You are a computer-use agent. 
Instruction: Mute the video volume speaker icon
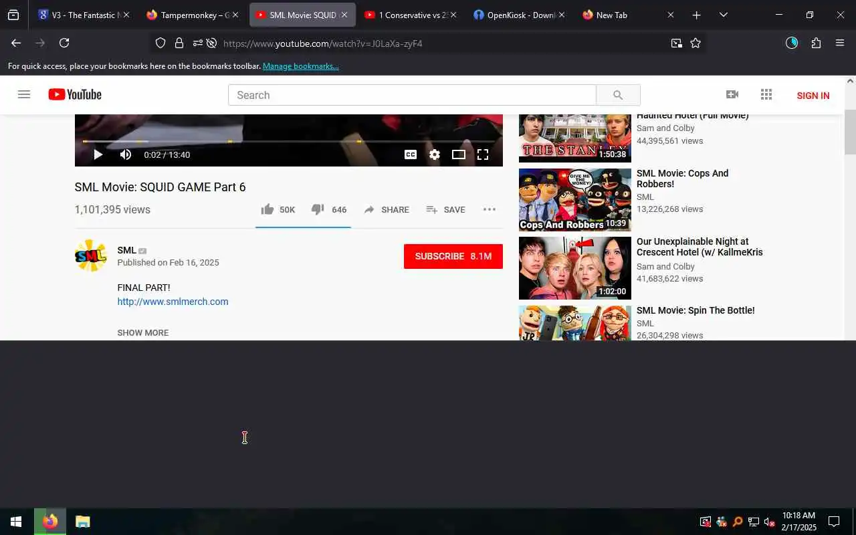126,154
